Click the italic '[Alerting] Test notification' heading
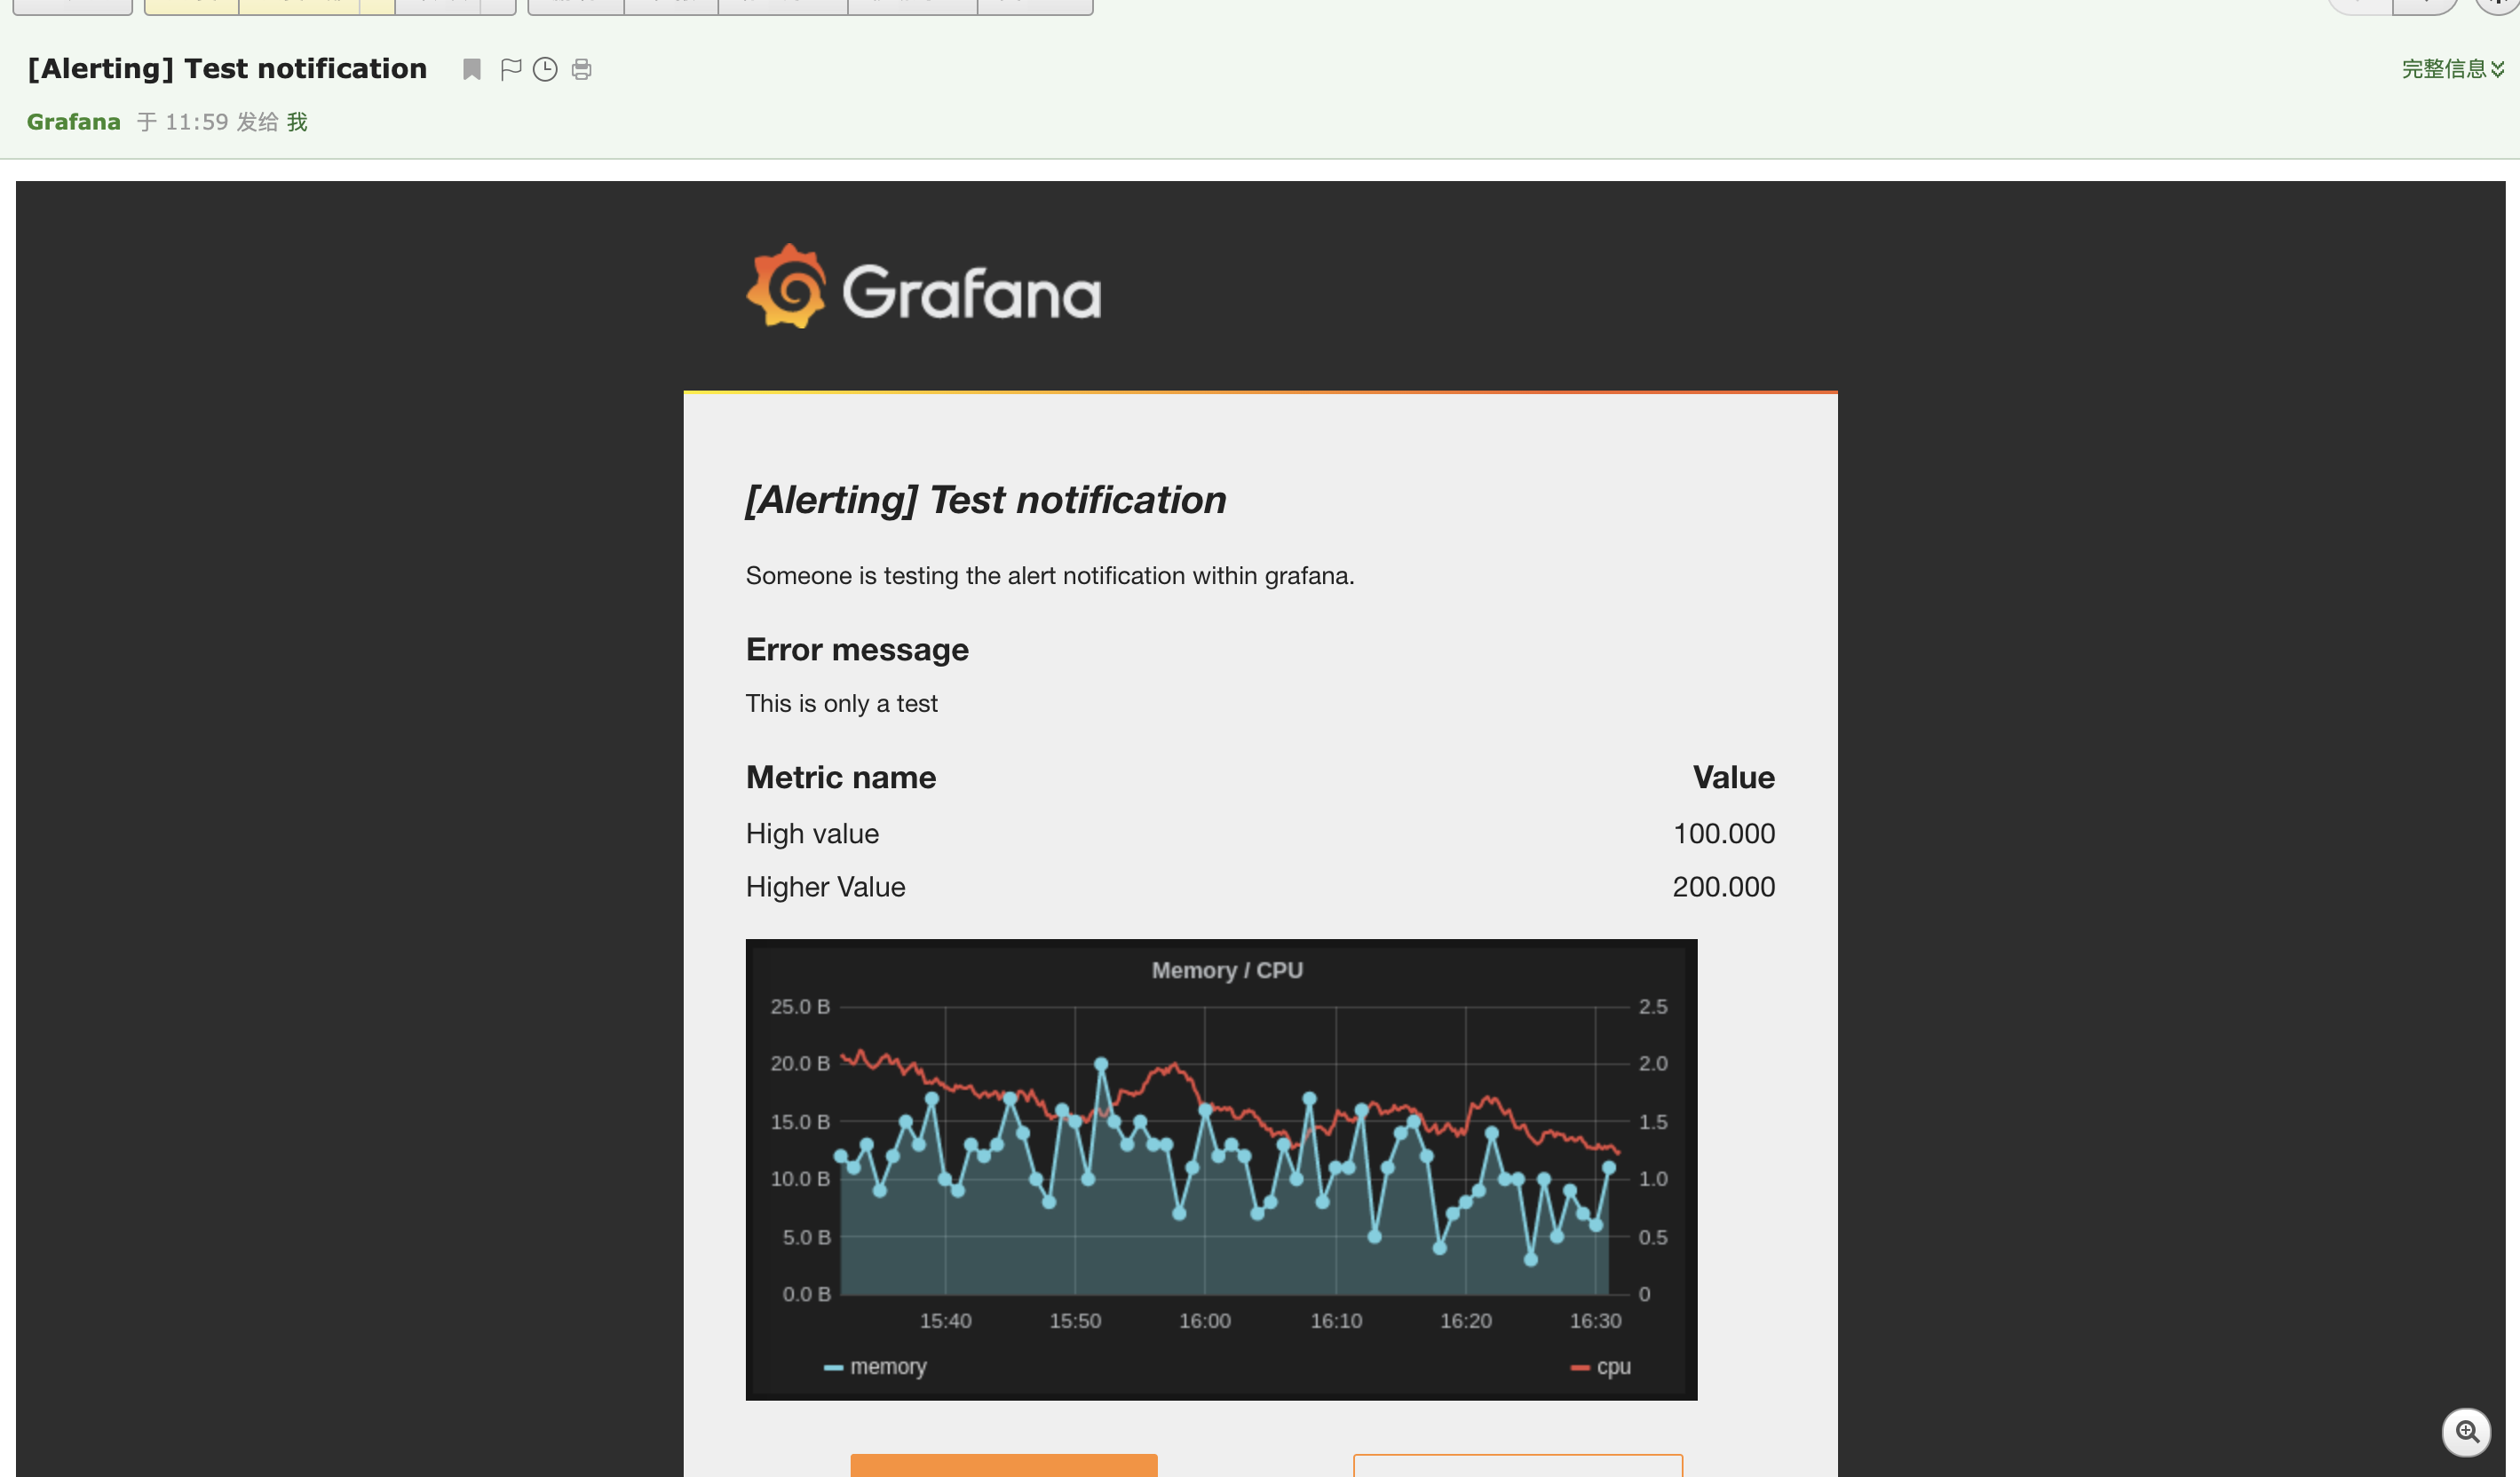 pos(985,500)
